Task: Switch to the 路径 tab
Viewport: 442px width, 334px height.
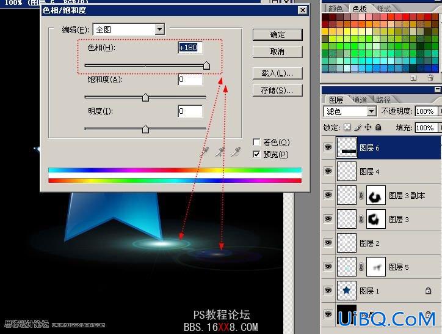Action: coord(383,100)
